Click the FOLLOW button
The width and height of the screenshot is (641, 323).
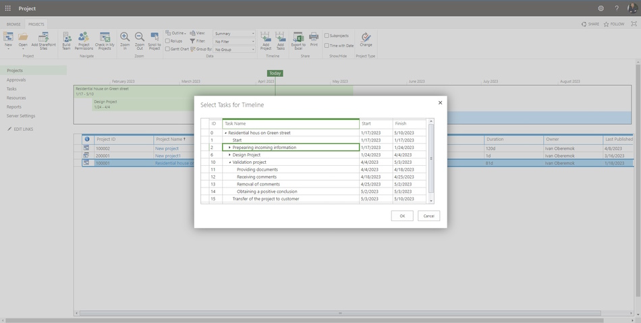click(614, 24)
